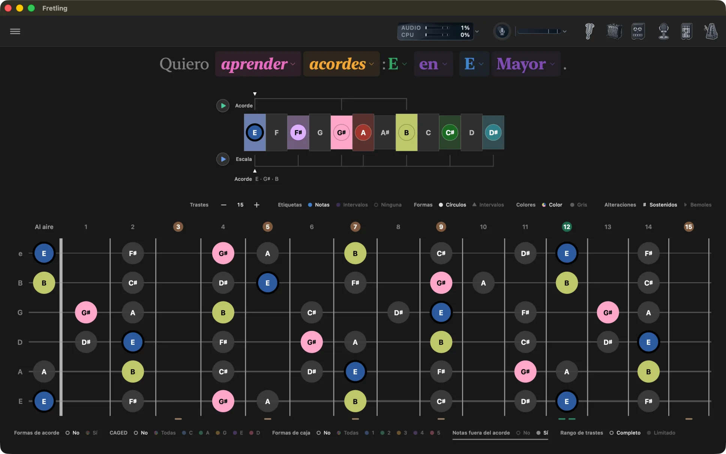The width and height of the screenshot is (726, 454).
Task: Set Etiquetas to Intervalos
Action: (x=352, y=205)
